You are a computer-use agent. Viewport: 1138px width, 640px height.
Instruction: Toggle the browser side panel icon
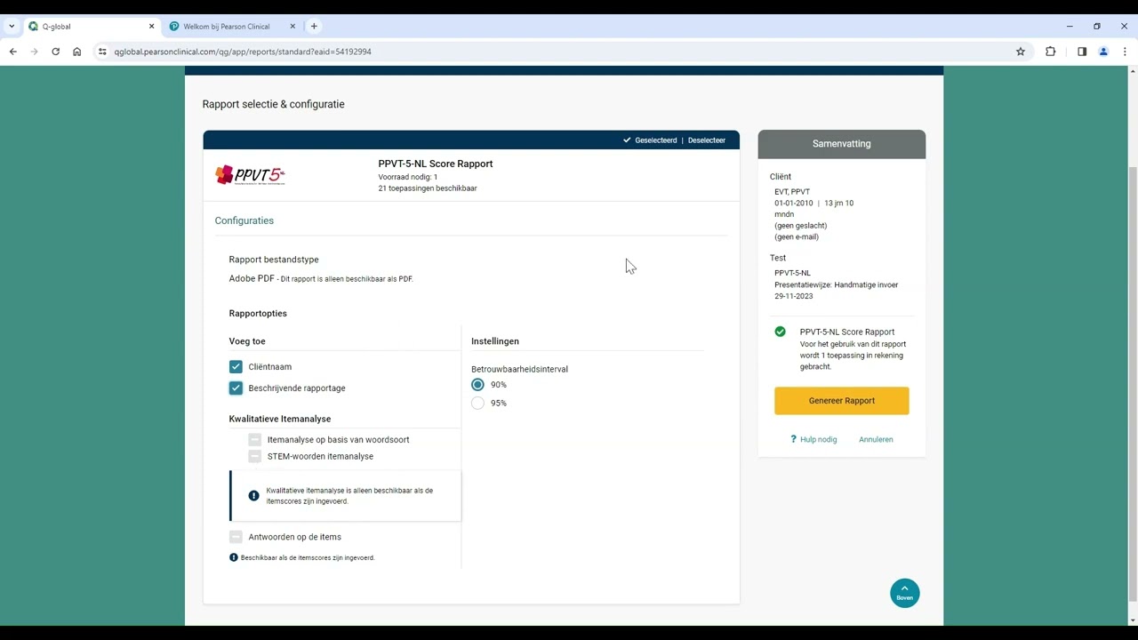(x=1082, y=52)
